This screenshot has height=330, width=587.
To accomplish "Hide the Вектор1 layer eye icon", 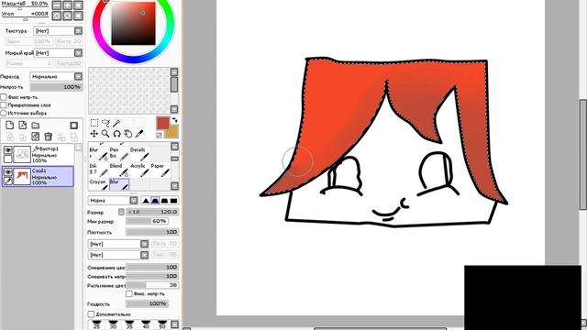I will (x=7, y=150).
